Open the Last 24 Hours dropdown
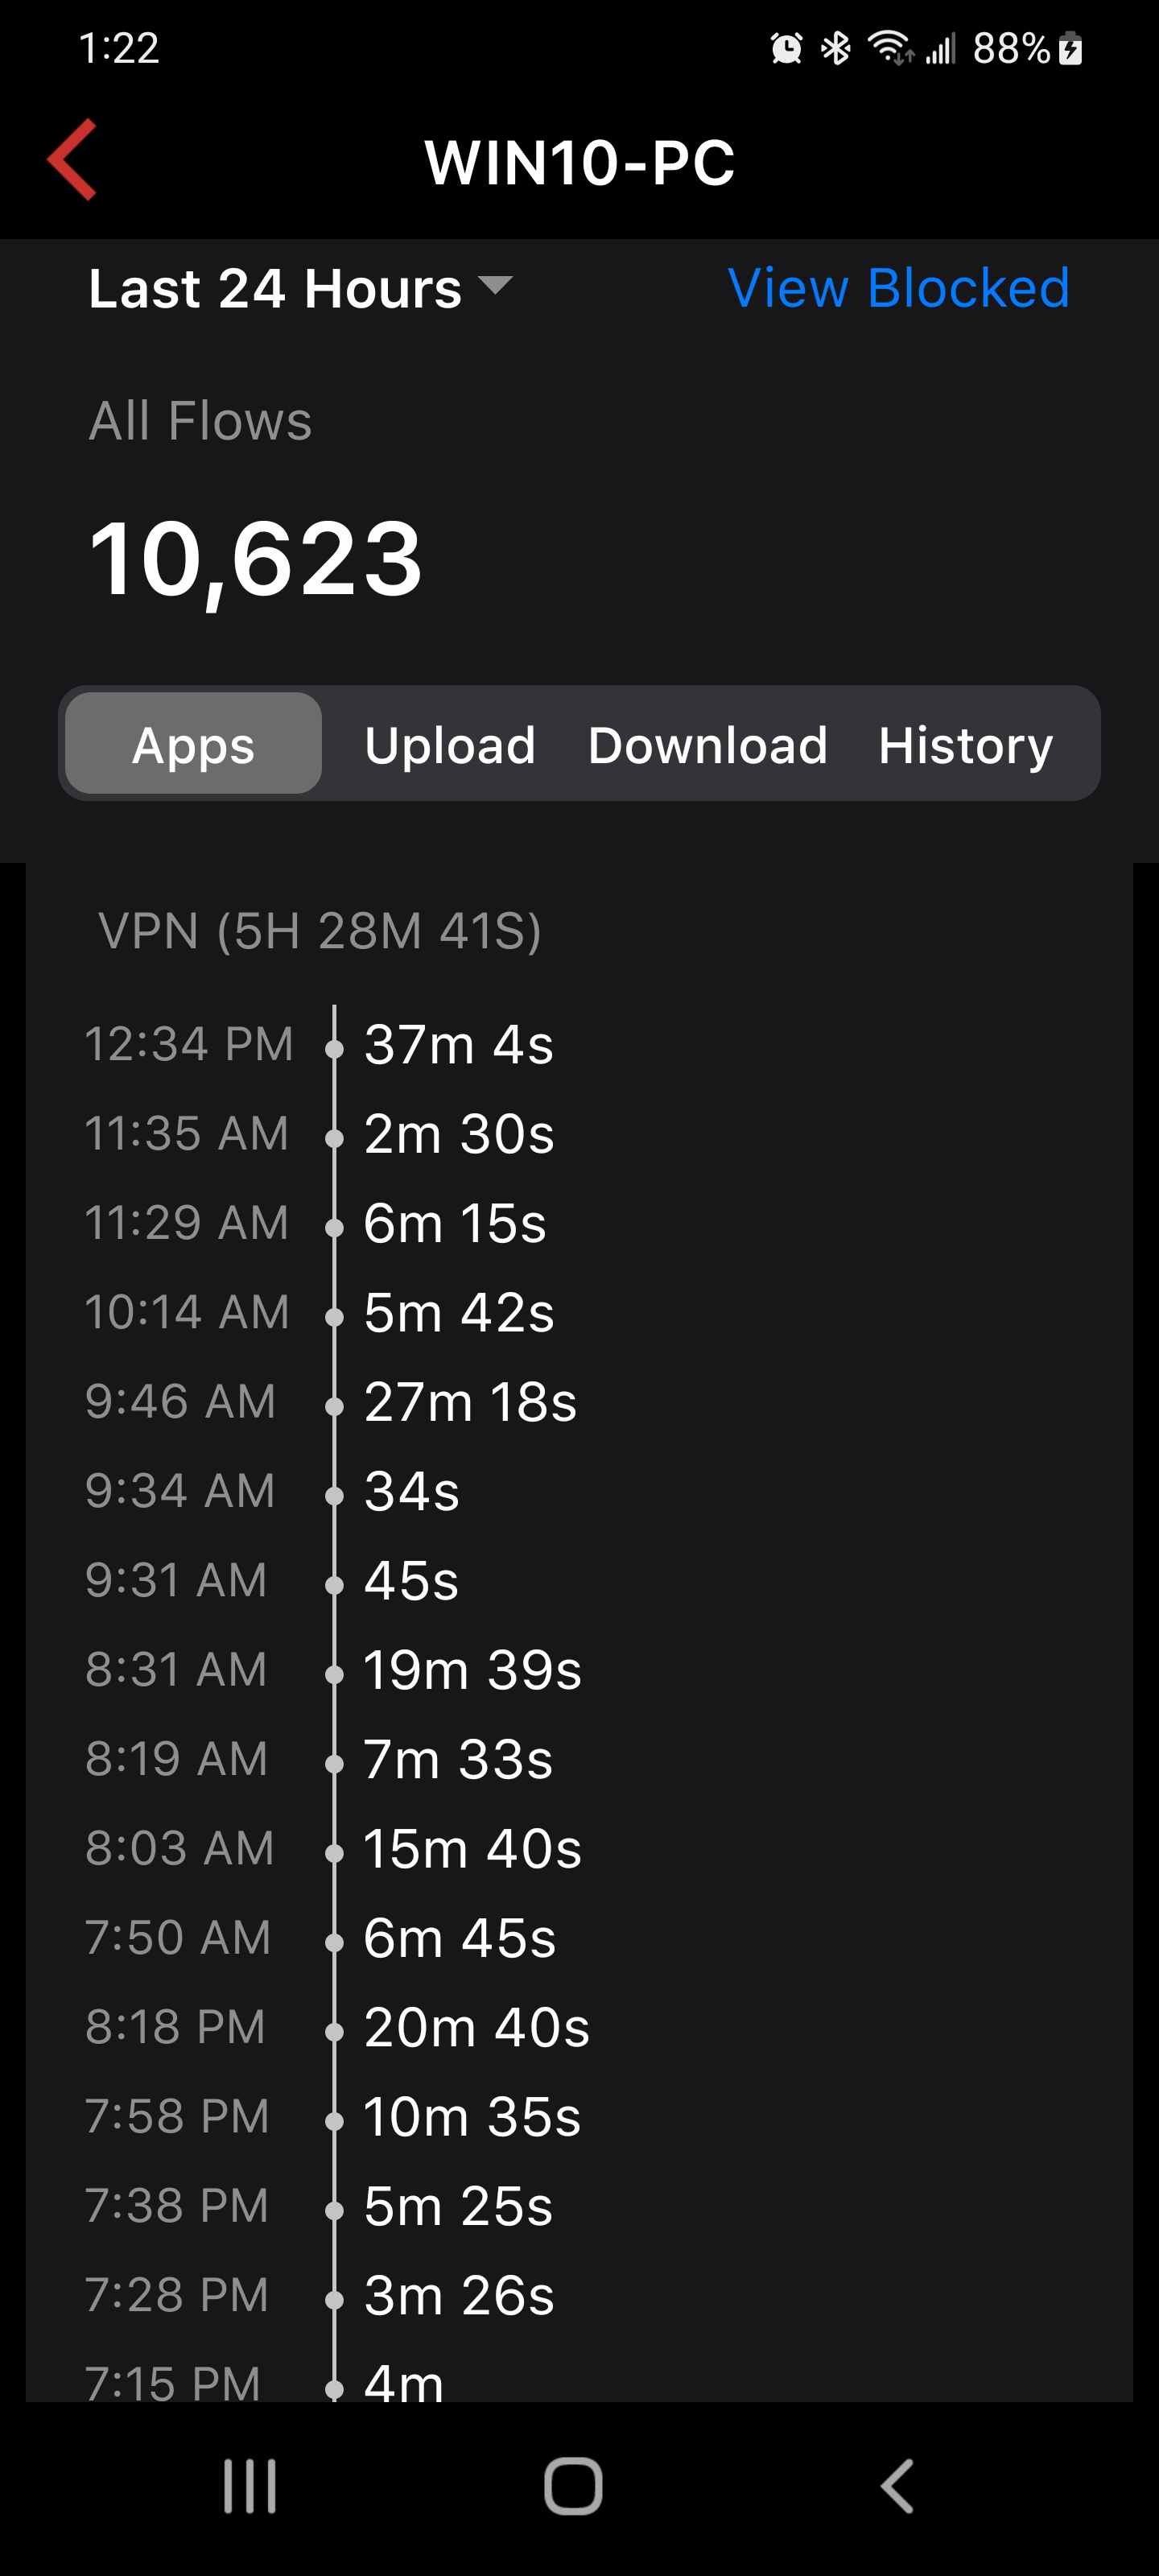Screen dimensions: 1159x2576 (x=276, y=289)
